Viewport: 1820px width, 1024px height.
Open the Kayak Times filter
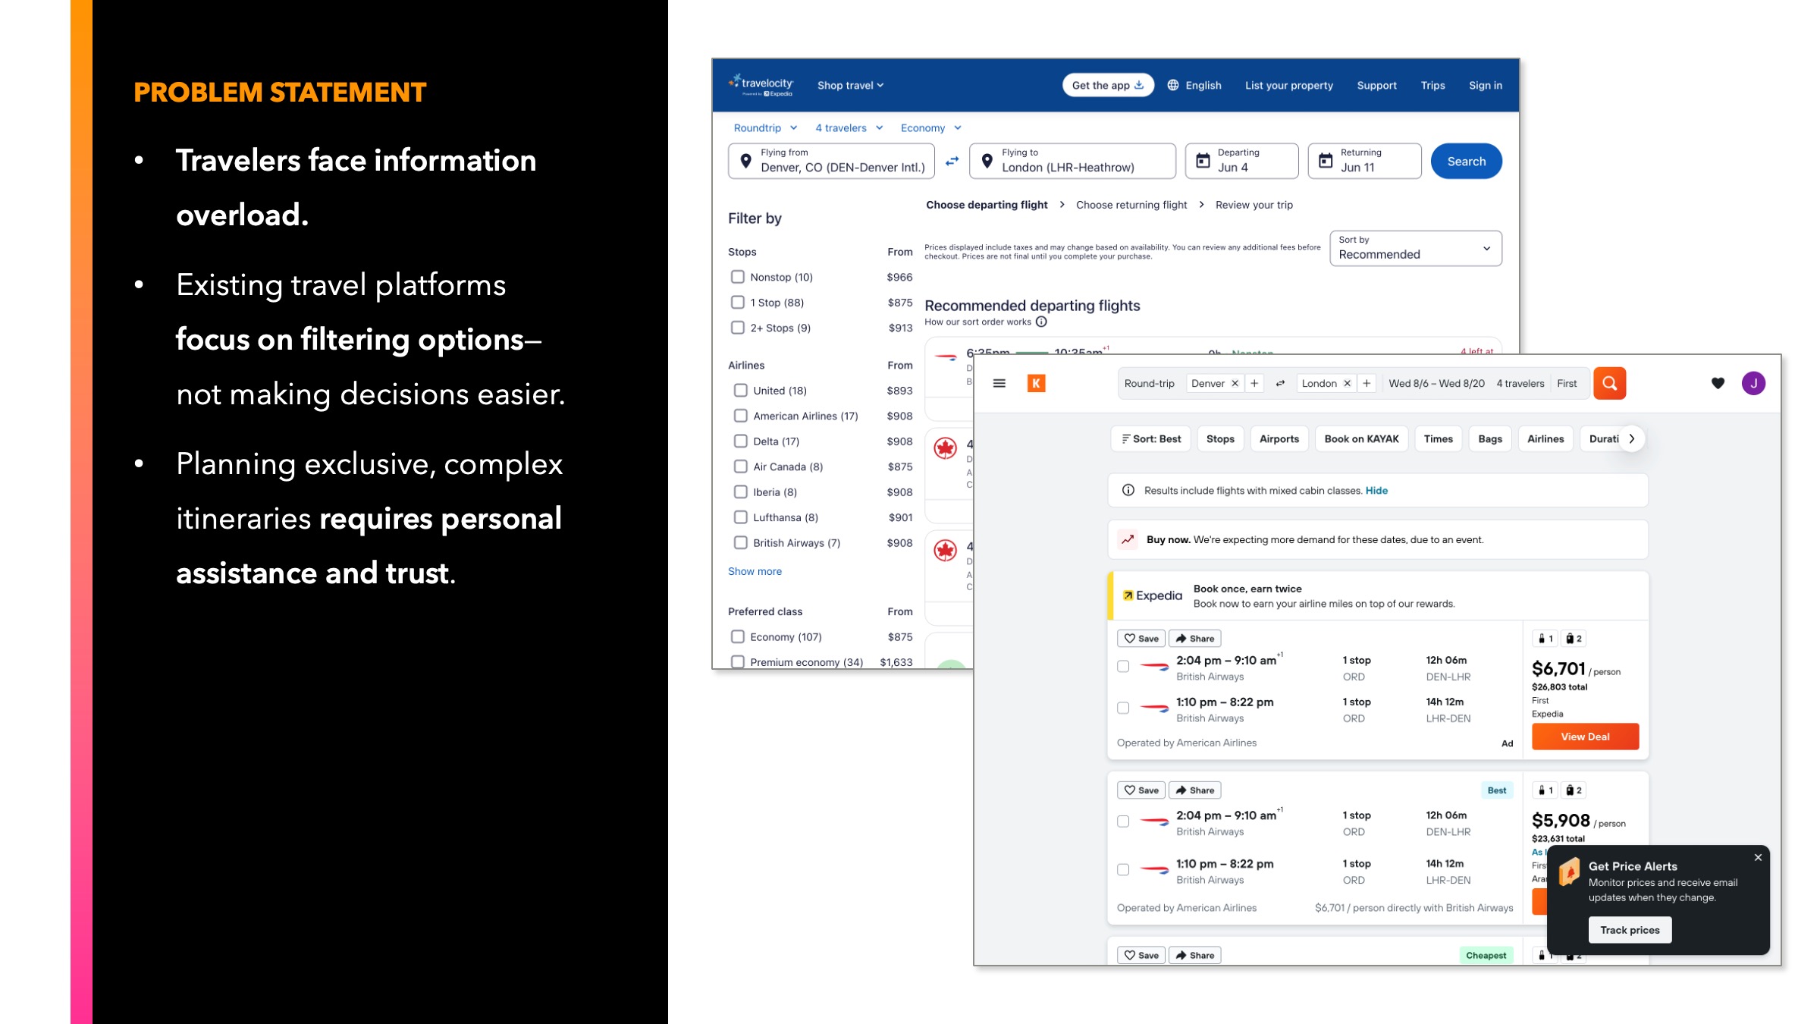pos(1438,438)
